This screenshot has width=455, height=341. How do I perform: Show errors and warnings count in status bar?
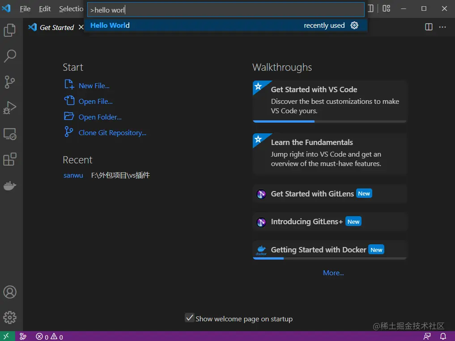(x=49, y=337)
